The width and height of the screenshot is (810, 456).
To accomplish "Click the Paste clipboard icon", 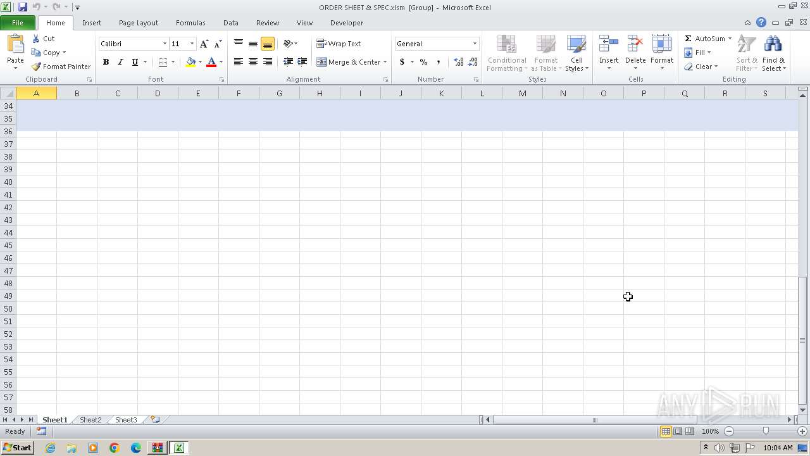I will (x=15, y=45).
